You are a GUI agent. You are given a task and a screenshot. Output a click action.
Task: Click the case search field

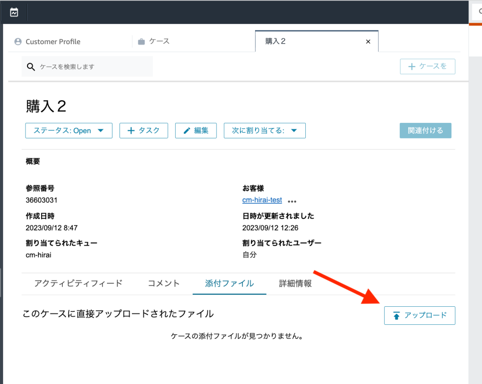(87, 67)
